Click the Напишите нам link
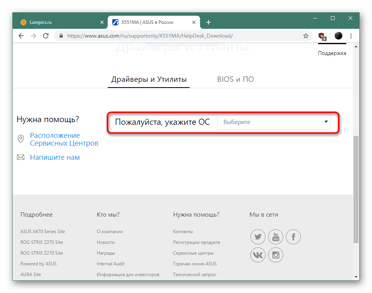This screenshot has width=372, height=293. 55,157
